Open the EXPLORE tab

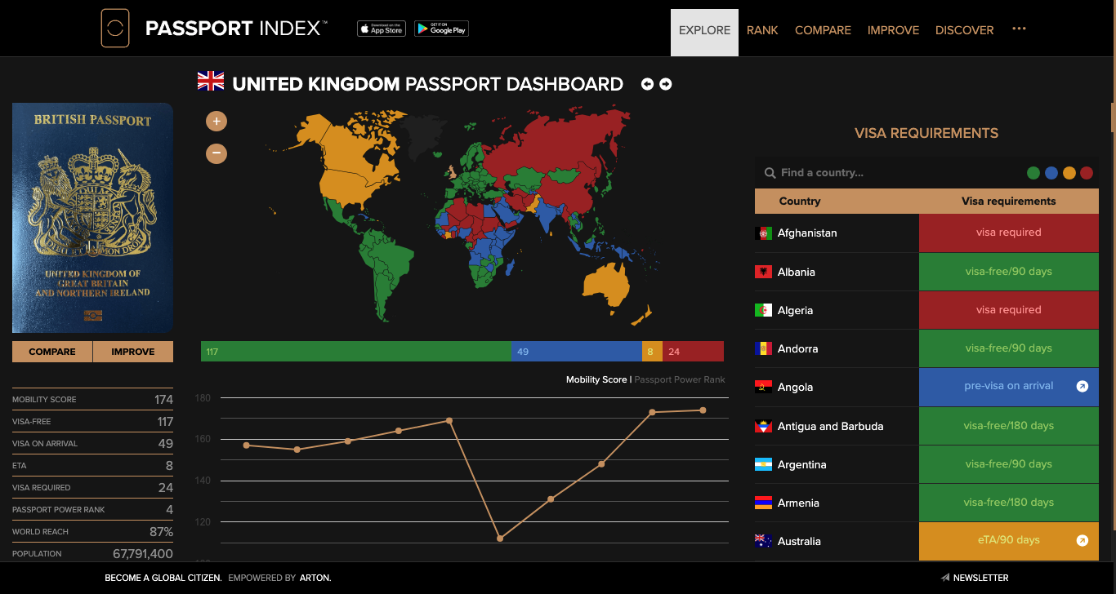click(704, 32)
